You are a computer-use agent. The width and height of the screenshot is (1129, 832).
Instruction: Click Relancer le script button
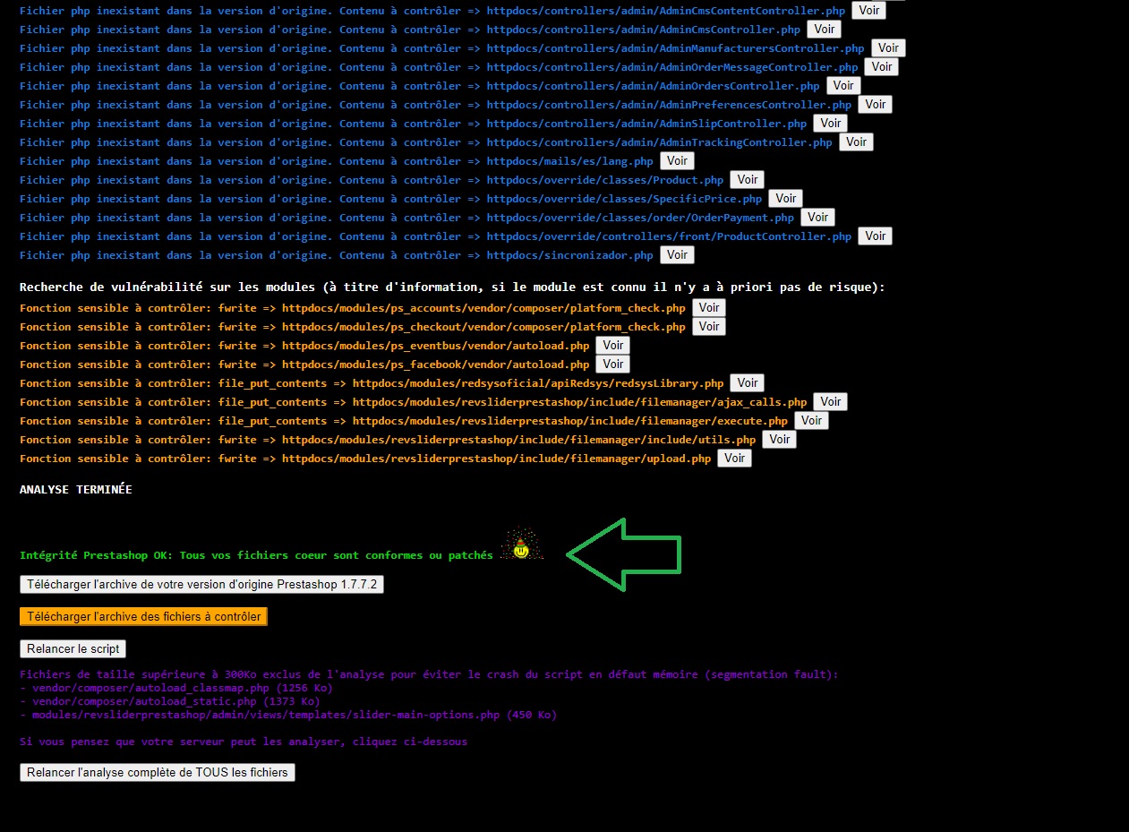point(73,649)
